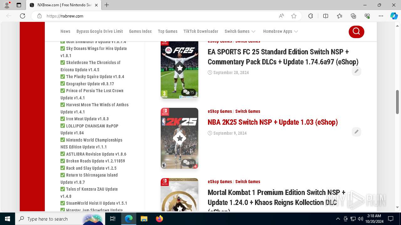Open Browser essentials heart icon

[x=367, y=16]
